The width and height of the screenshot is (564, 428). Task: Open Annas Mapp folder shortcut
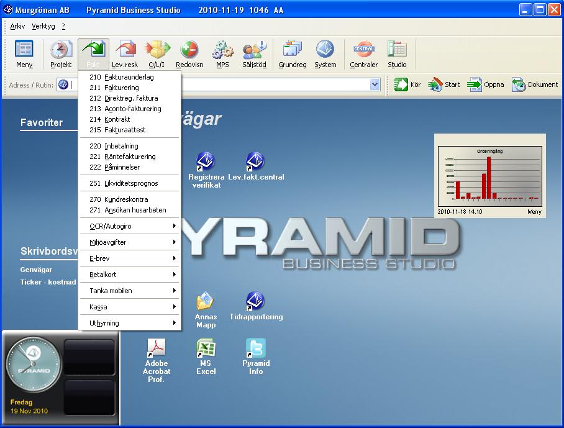click(206, 310)
